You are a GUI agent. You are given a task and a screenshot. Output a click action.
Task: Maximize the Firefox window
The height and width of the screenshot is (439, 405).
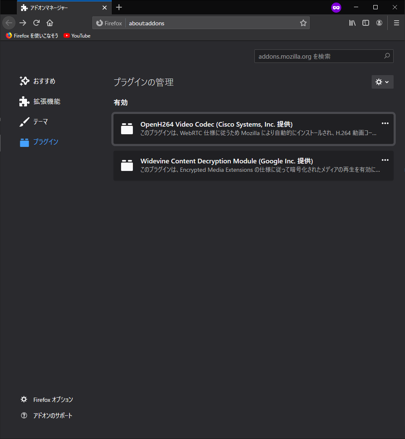(x=375, y=7)
